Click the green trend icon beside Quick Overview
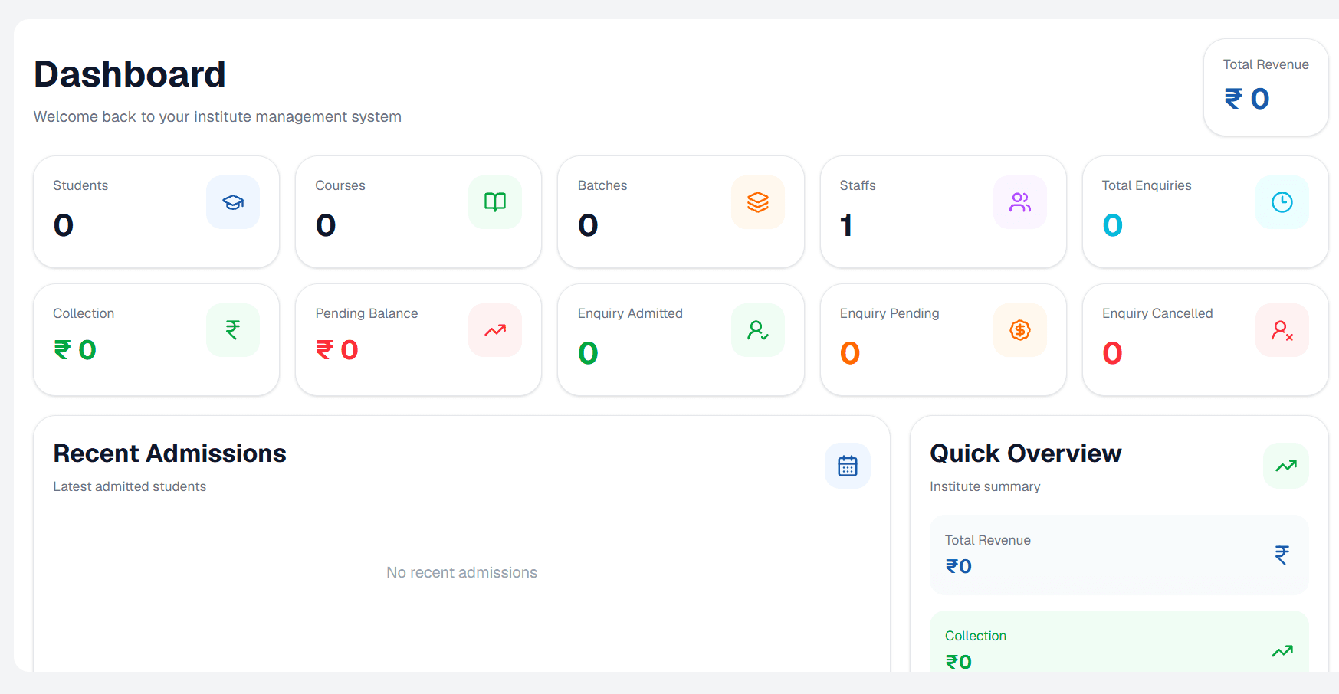 pyautogui.click(x=1286, y=466)
